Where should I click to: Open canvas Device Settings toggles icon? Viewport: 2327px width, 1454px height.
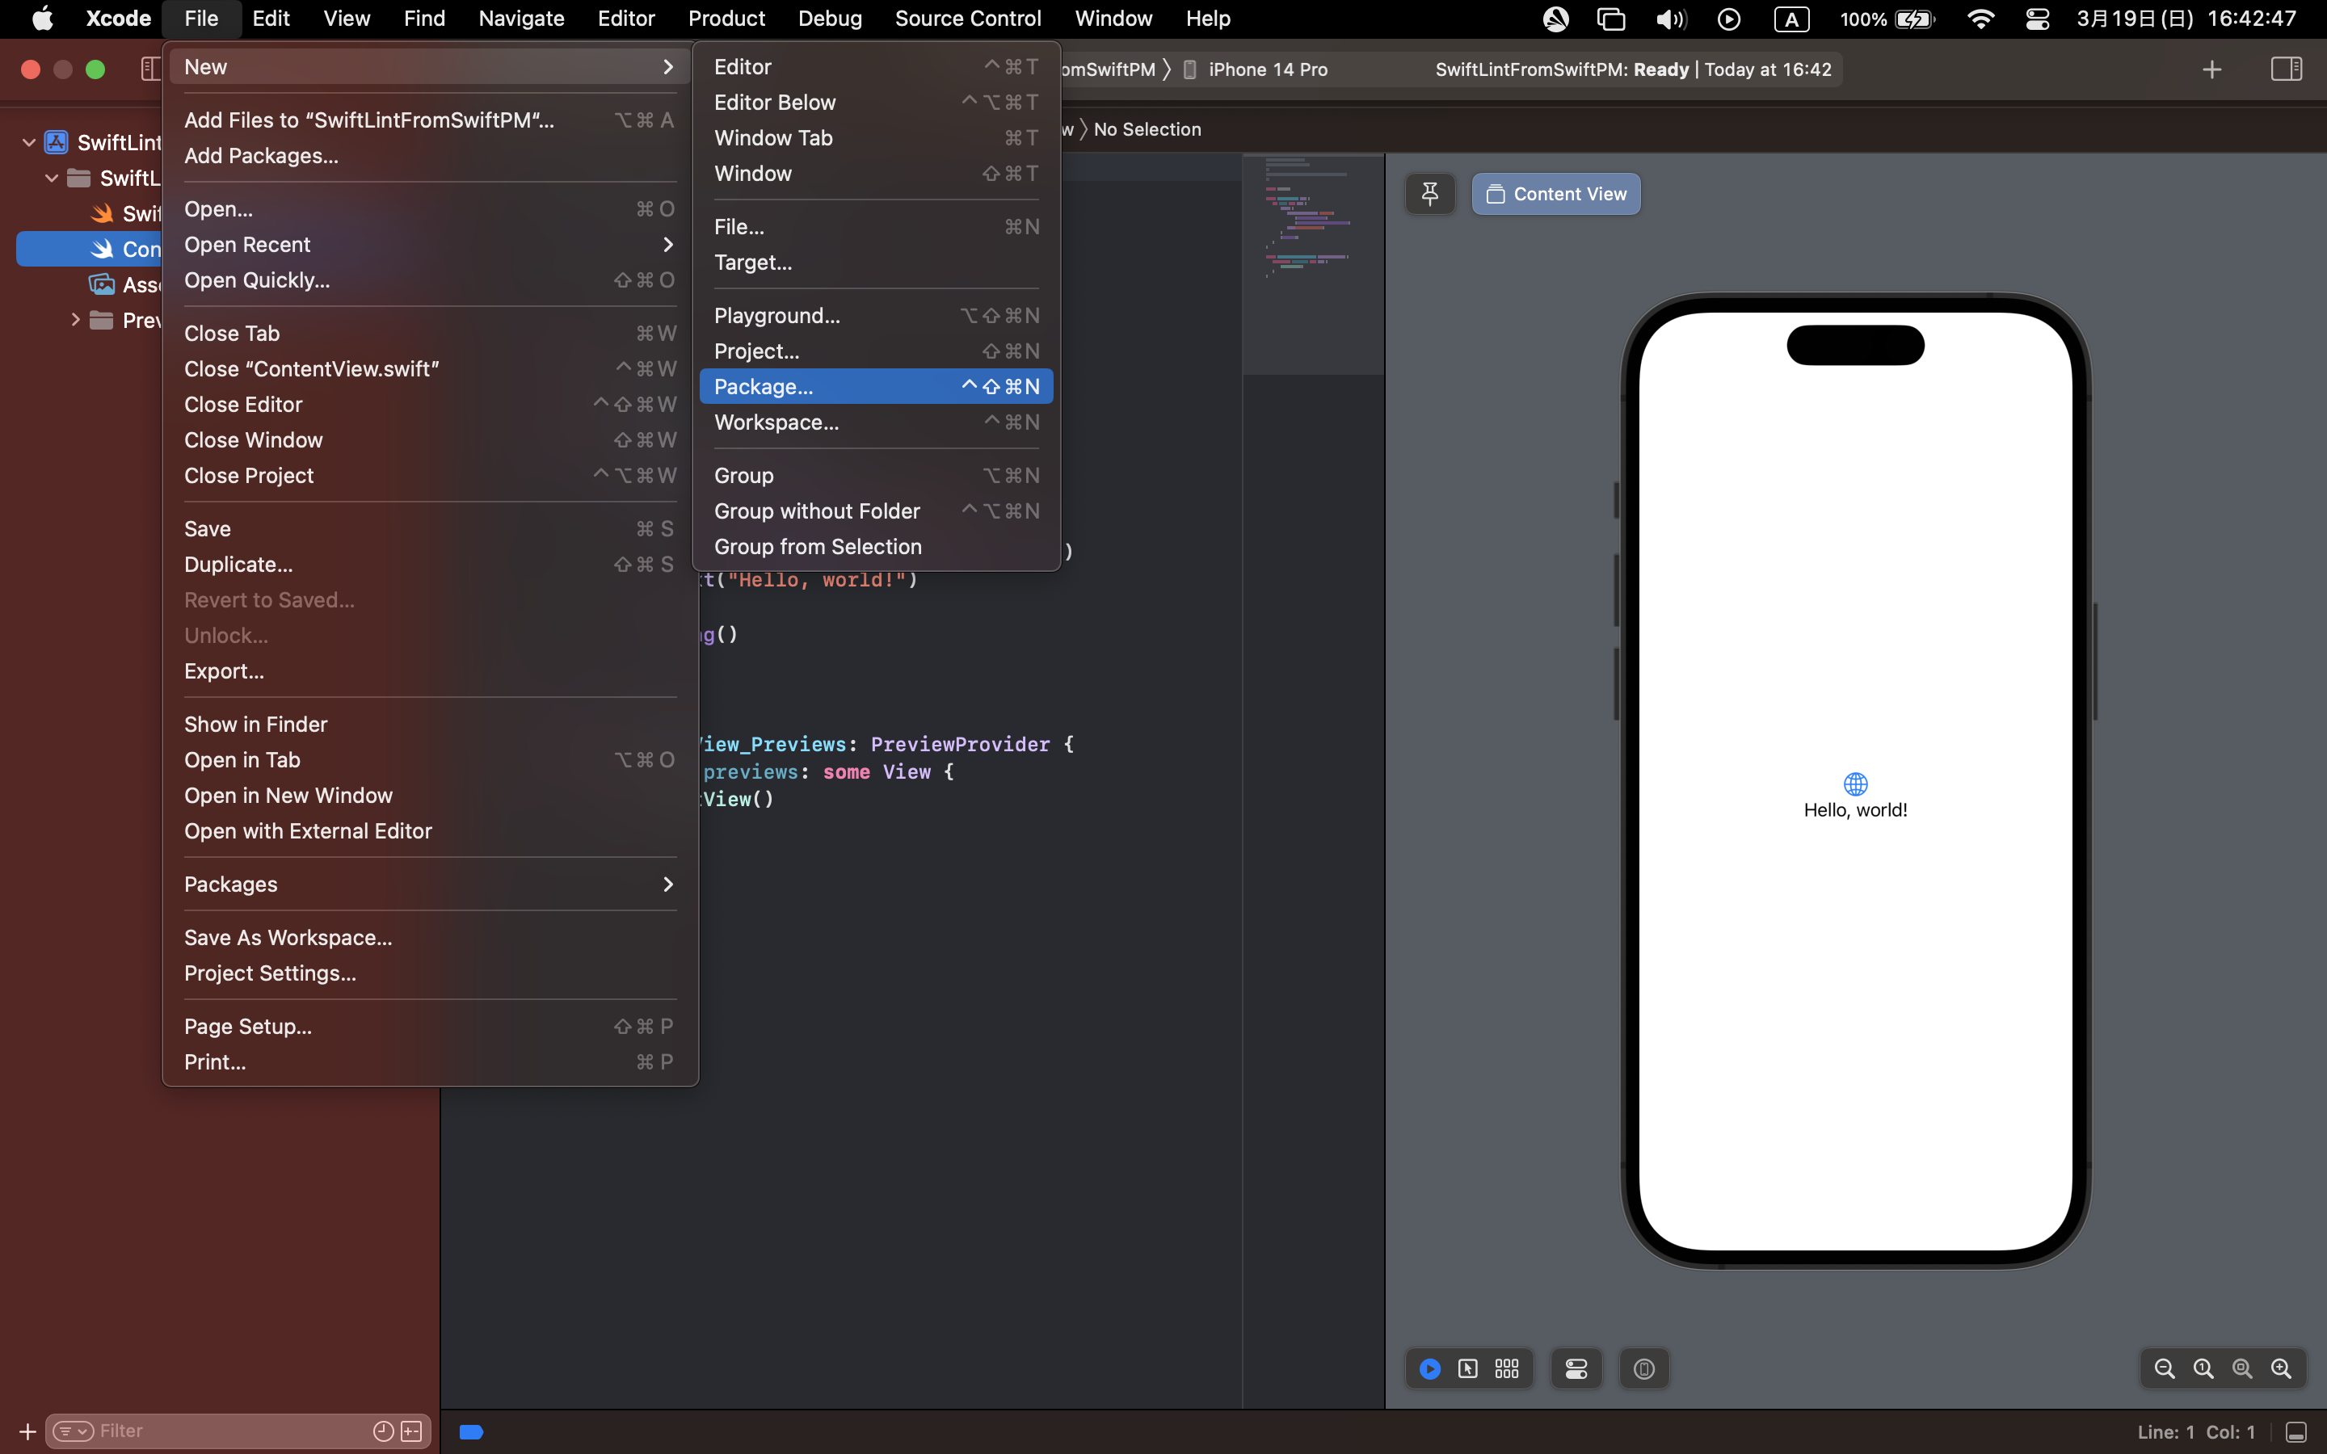tap(1576, 1368)
